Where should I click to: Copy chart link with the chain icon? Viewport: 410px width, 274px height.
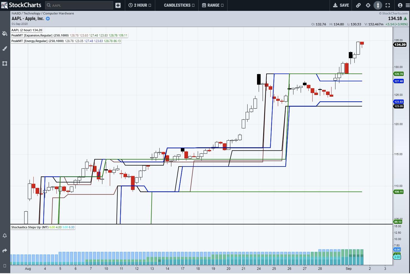358,5
